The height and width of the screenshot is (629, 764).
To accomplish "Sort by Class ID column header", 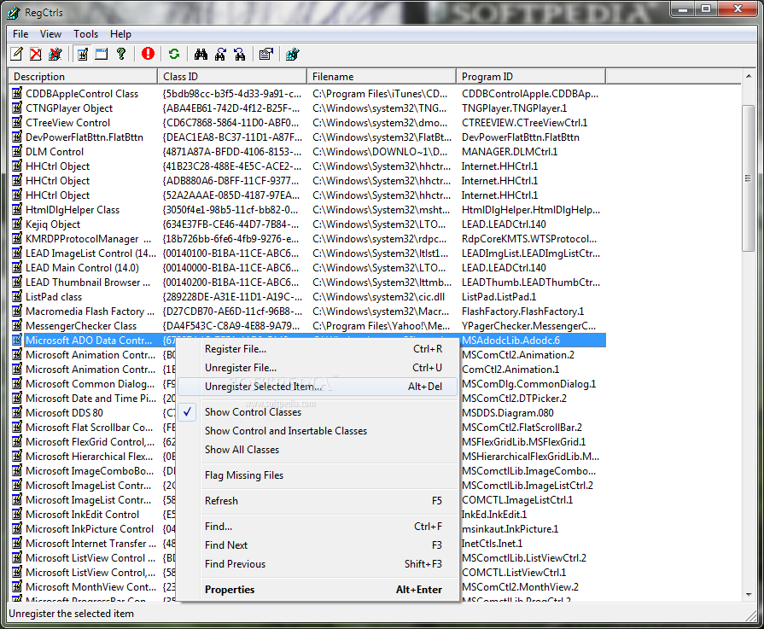I will click(232, 77).
